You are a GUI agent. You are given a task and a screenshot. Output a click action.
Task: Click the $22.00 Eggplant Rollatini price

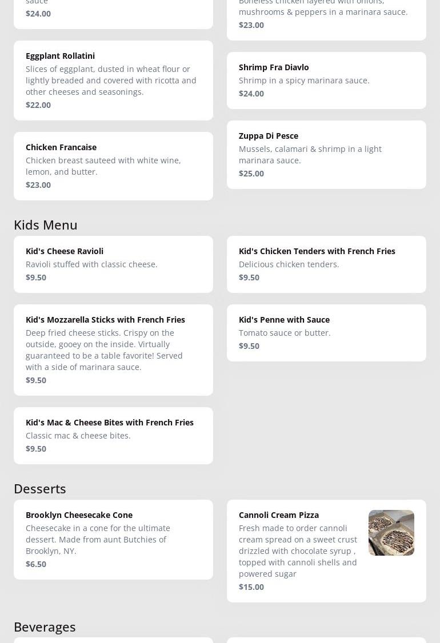point(38,105)
